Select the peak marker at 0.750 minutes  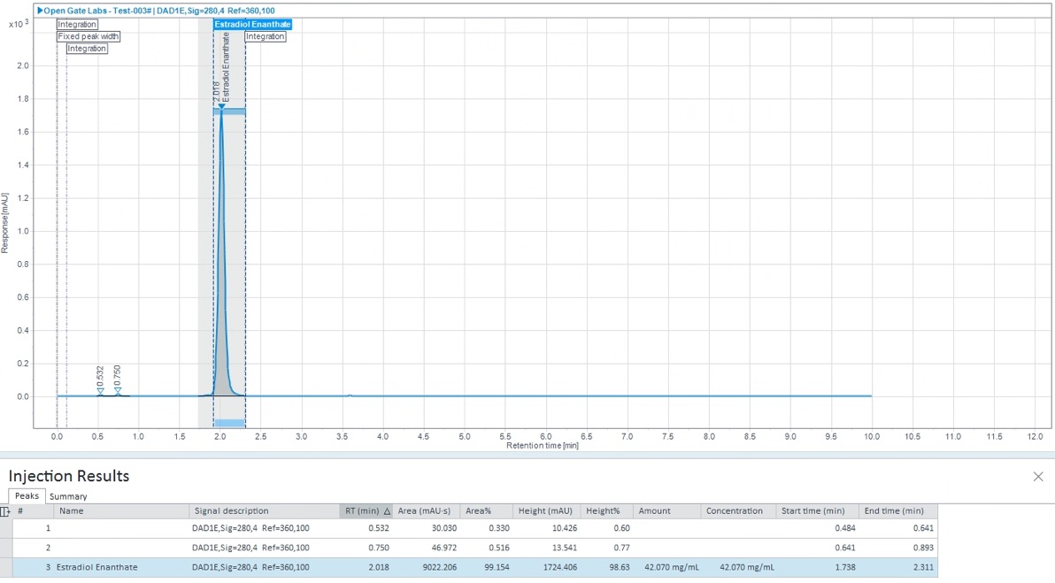(118, 391)
